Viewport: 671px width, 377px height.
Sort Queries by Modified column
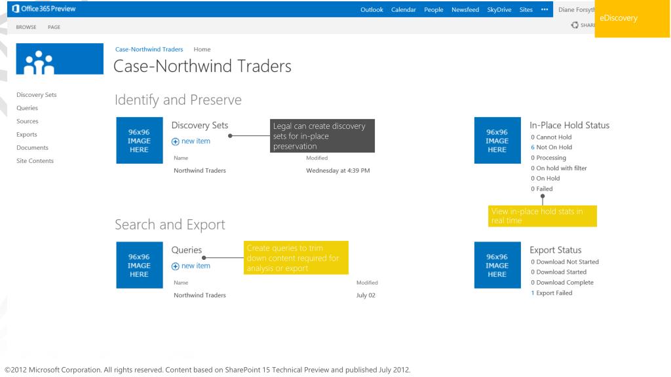click(x=367, y=283)
